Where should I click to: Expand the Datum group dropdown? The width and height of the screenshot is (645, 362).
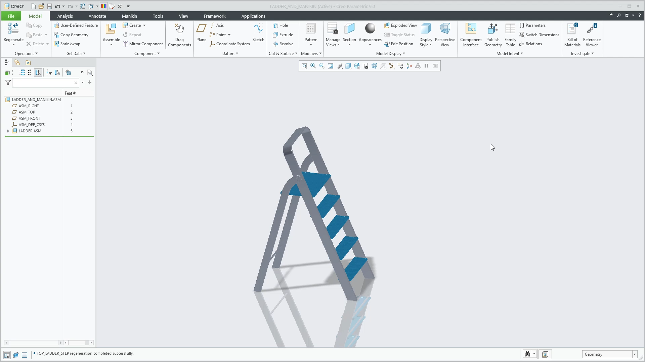tap(230, 54)
